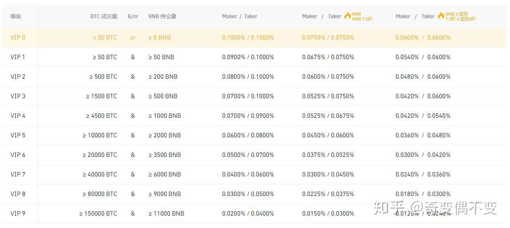Click the ≥ 80000 BTC cell
This screenshot has height=228, width=510.
tap(100, 194)
